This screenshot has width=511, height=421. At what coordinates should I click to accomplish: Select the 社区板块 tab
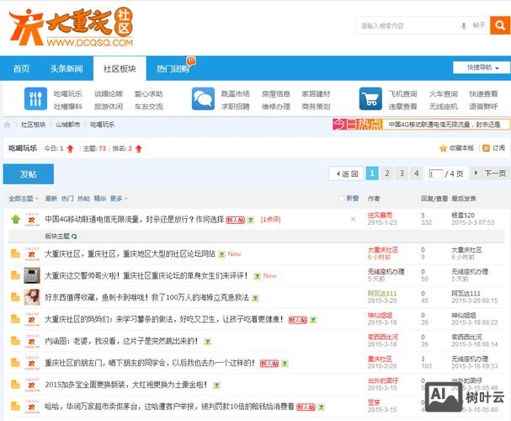pos(120,68)
